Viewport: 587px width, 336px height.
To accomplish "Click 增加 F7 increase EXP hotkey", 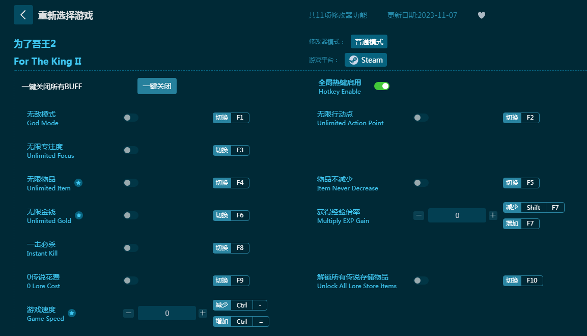I will (521, 223).
